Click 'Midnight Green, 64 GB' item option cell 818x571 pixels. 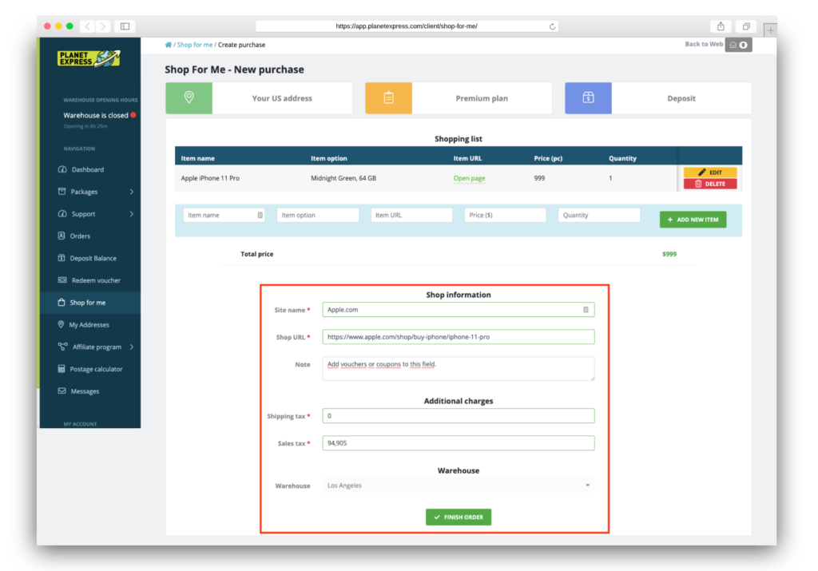[343, 178]
